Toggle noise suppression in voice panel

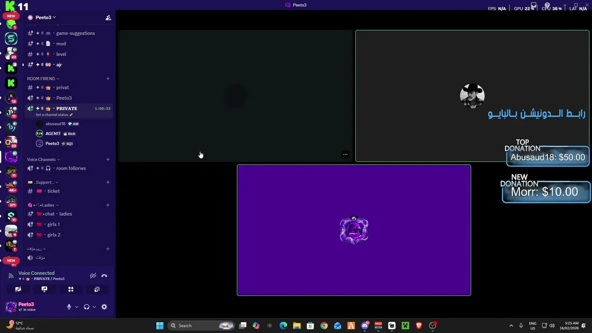[93, 276]
